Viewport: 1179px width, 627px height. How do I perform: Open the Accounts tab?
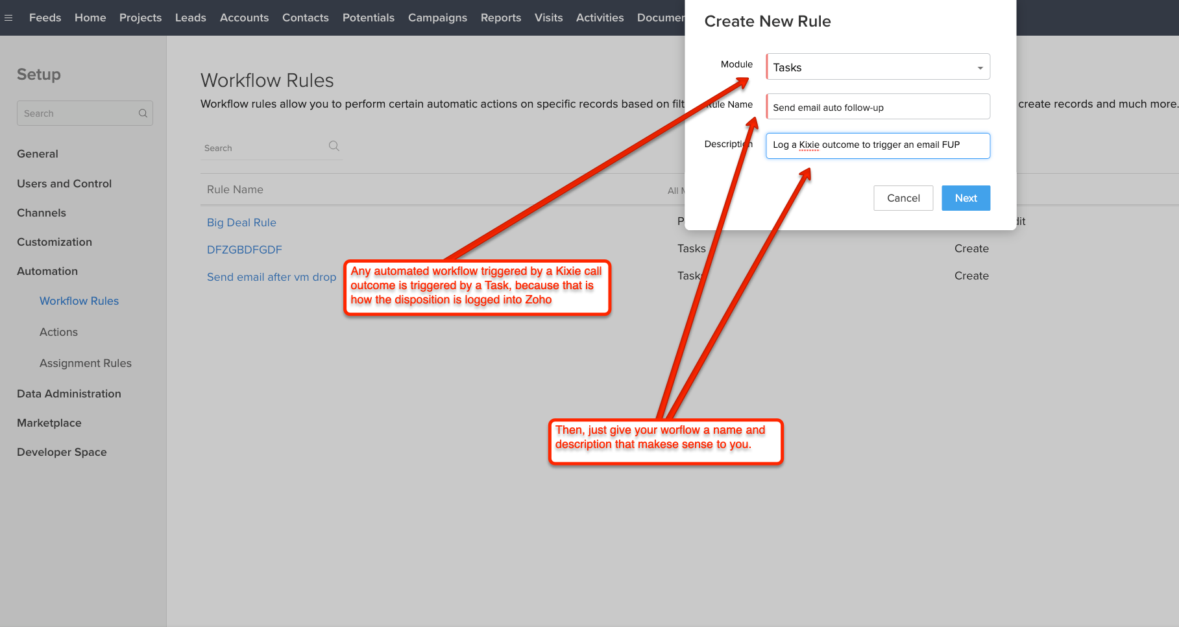(244, 18)
